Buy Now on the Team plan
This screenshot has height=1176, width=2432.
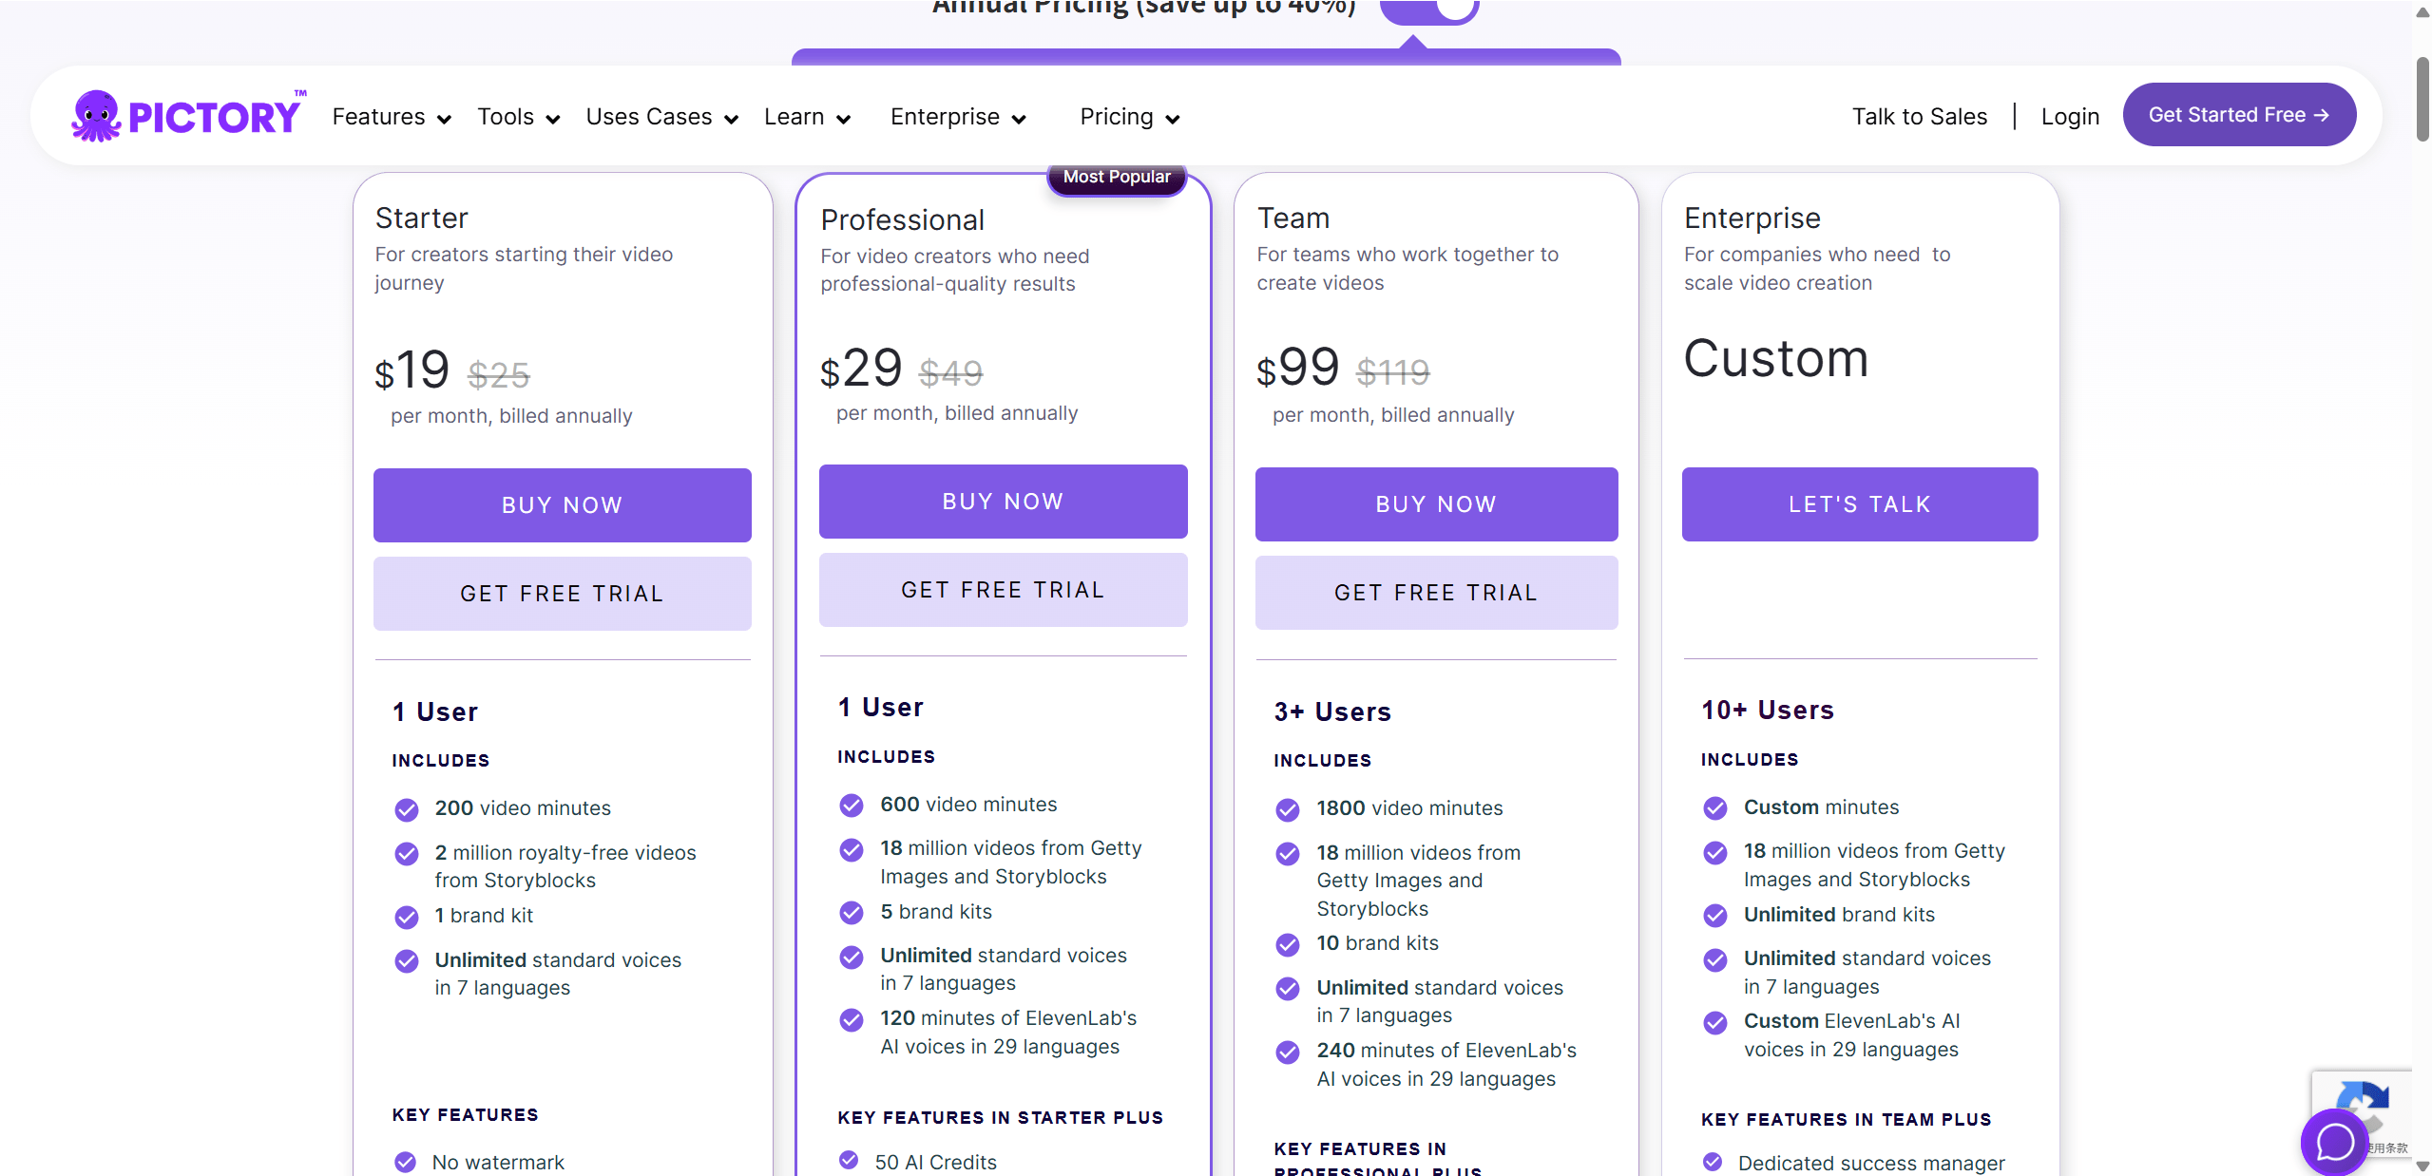pyautogui.click(x=1435, y=503)
